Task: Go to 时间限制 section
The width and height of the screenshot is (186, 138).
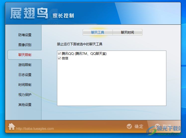Action: (25, 85)
